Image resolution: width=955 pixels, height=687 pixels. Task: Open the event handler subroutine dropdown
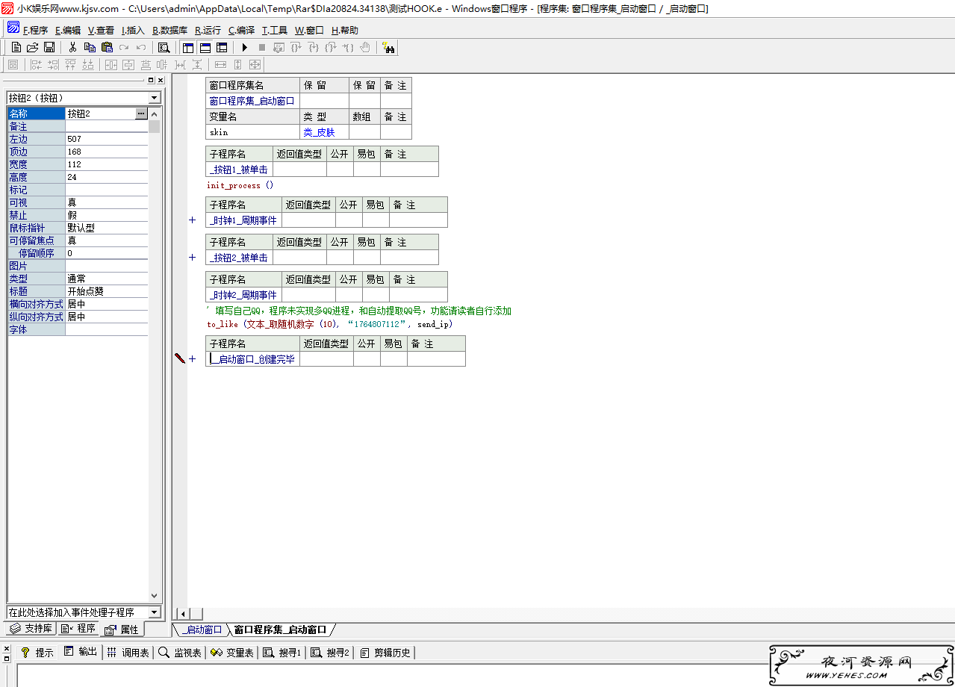[155, 612]
